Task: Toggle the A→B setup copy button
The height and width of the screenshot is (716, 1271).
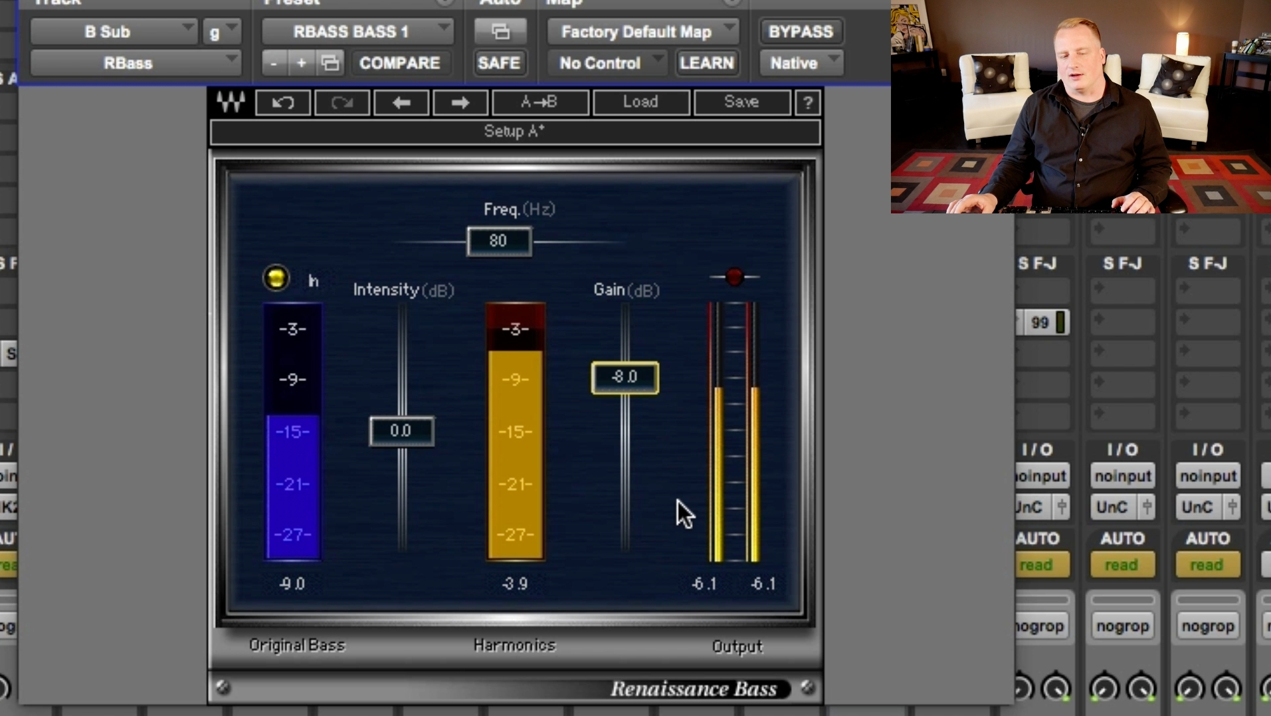Action: [539, 102]
